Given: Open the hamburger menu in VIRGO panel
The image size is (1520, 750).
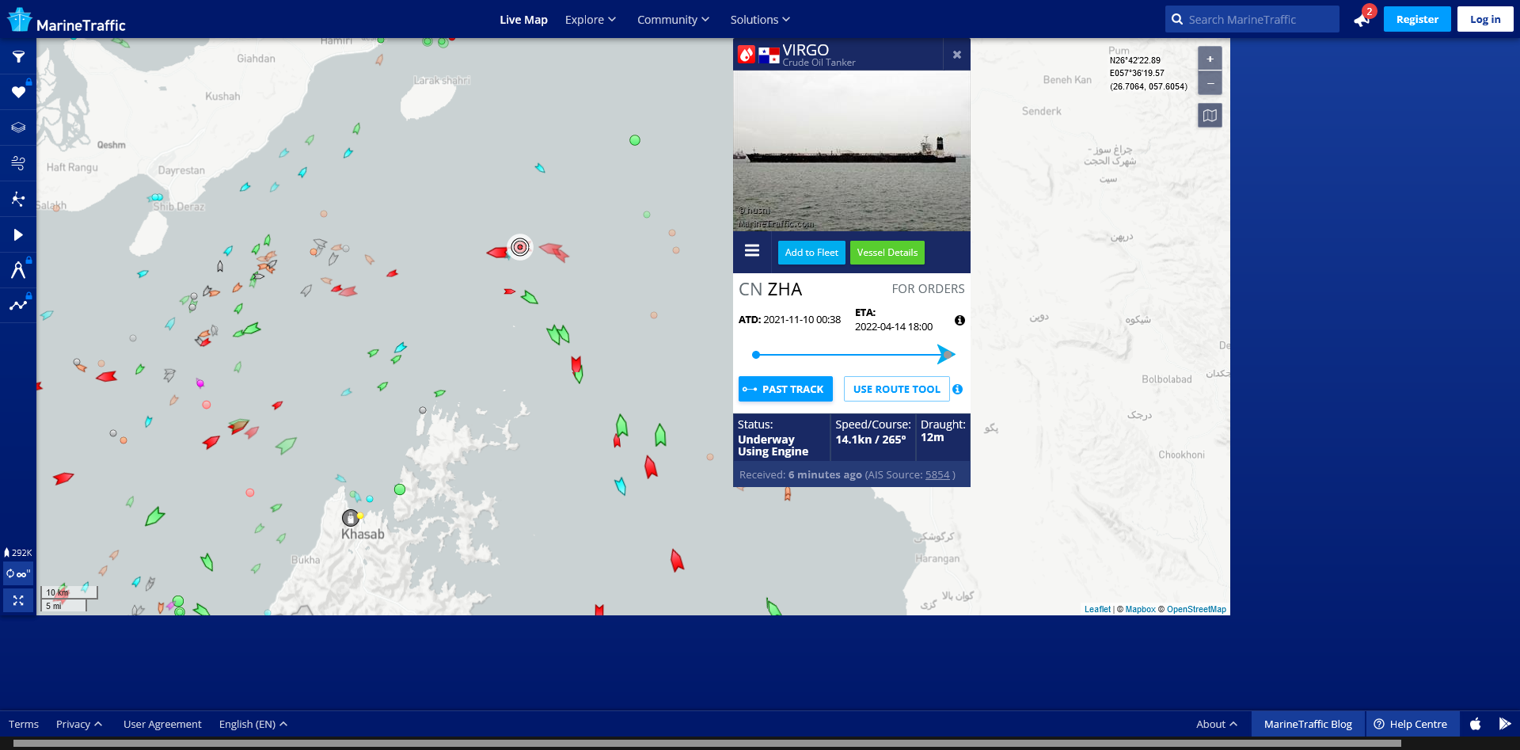Looking at the screenshot, I should (x=752, y=251).
